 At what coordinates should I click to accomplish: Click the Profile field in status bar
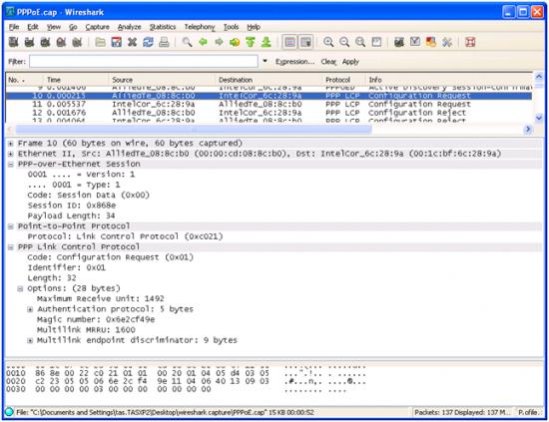[x=529, y=412]
